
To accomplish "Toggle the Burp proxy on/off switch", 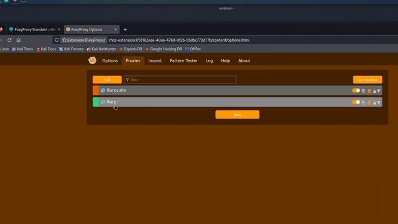I will pos(356,102).
